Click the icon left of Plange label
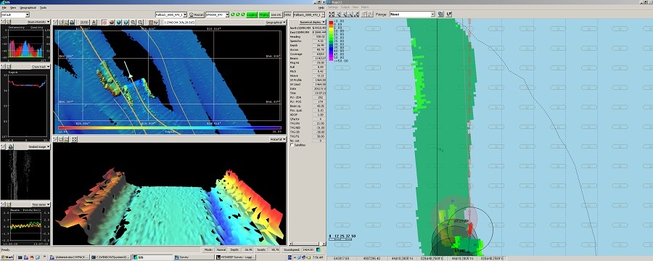The width and height of the screenshot is (653, 261). (x=370, y=14)
